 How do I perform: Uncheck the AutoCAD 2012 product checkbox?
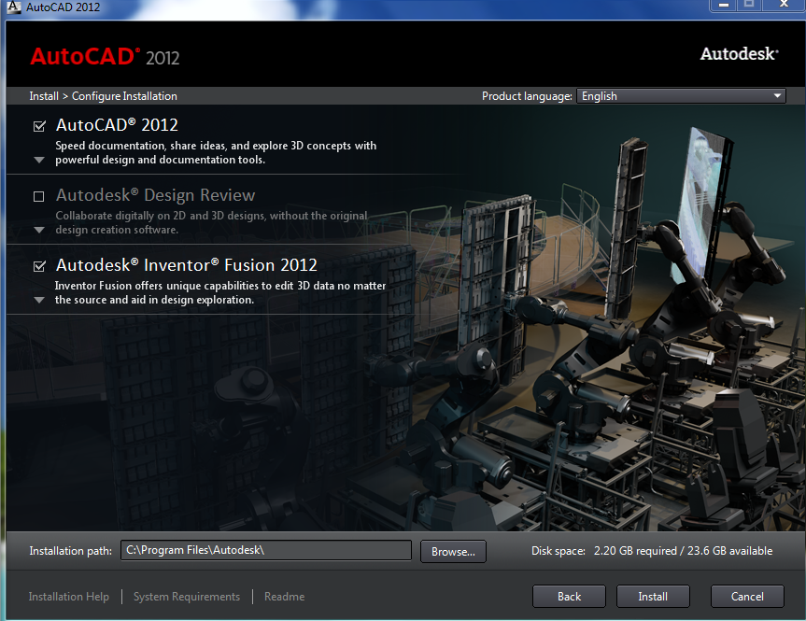[x=39, y=126]
